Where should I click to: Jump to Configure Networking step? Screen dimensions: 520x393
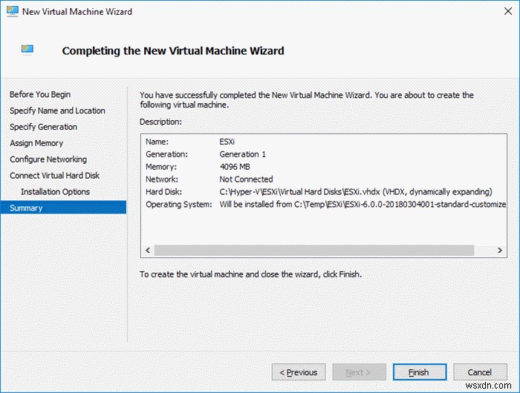click(48, 159)
